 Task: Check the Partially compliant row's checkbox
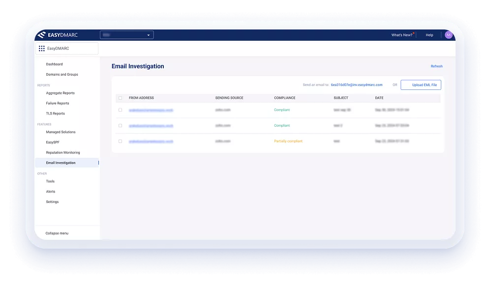[120, 141]
